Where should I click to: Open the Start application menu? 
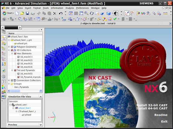8,13
